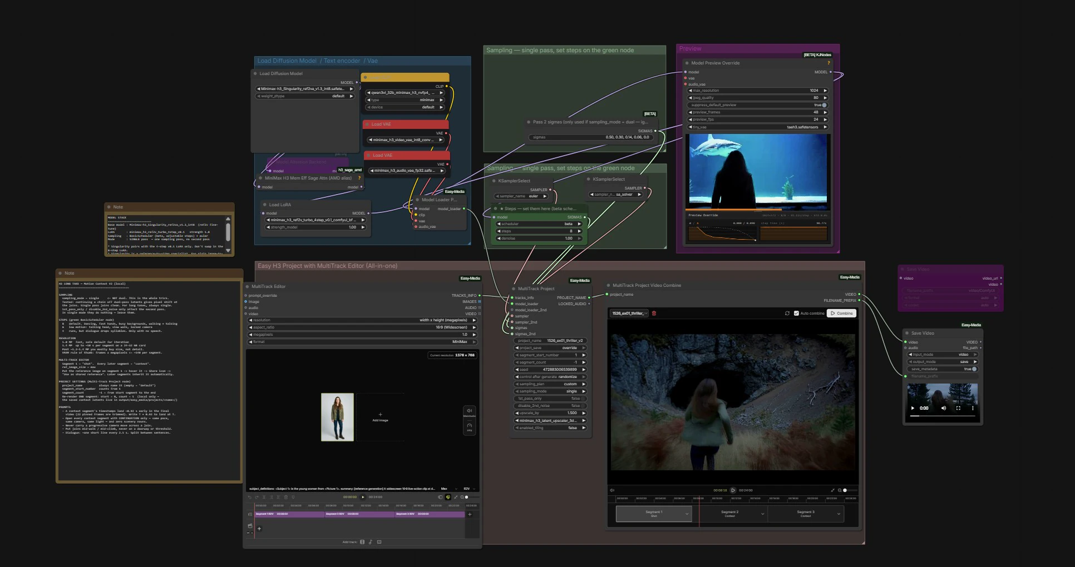Add a text track icon beside Add track
Image resolution: width=1075 pixels, height=567 pixels.
click(x=379, y=542)
